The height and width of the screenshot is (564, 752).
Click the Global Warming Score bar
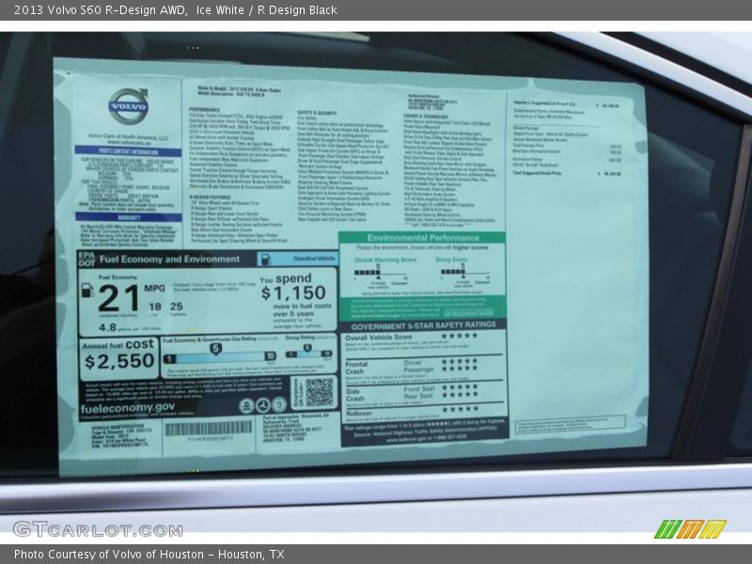(x=380, y=274)
